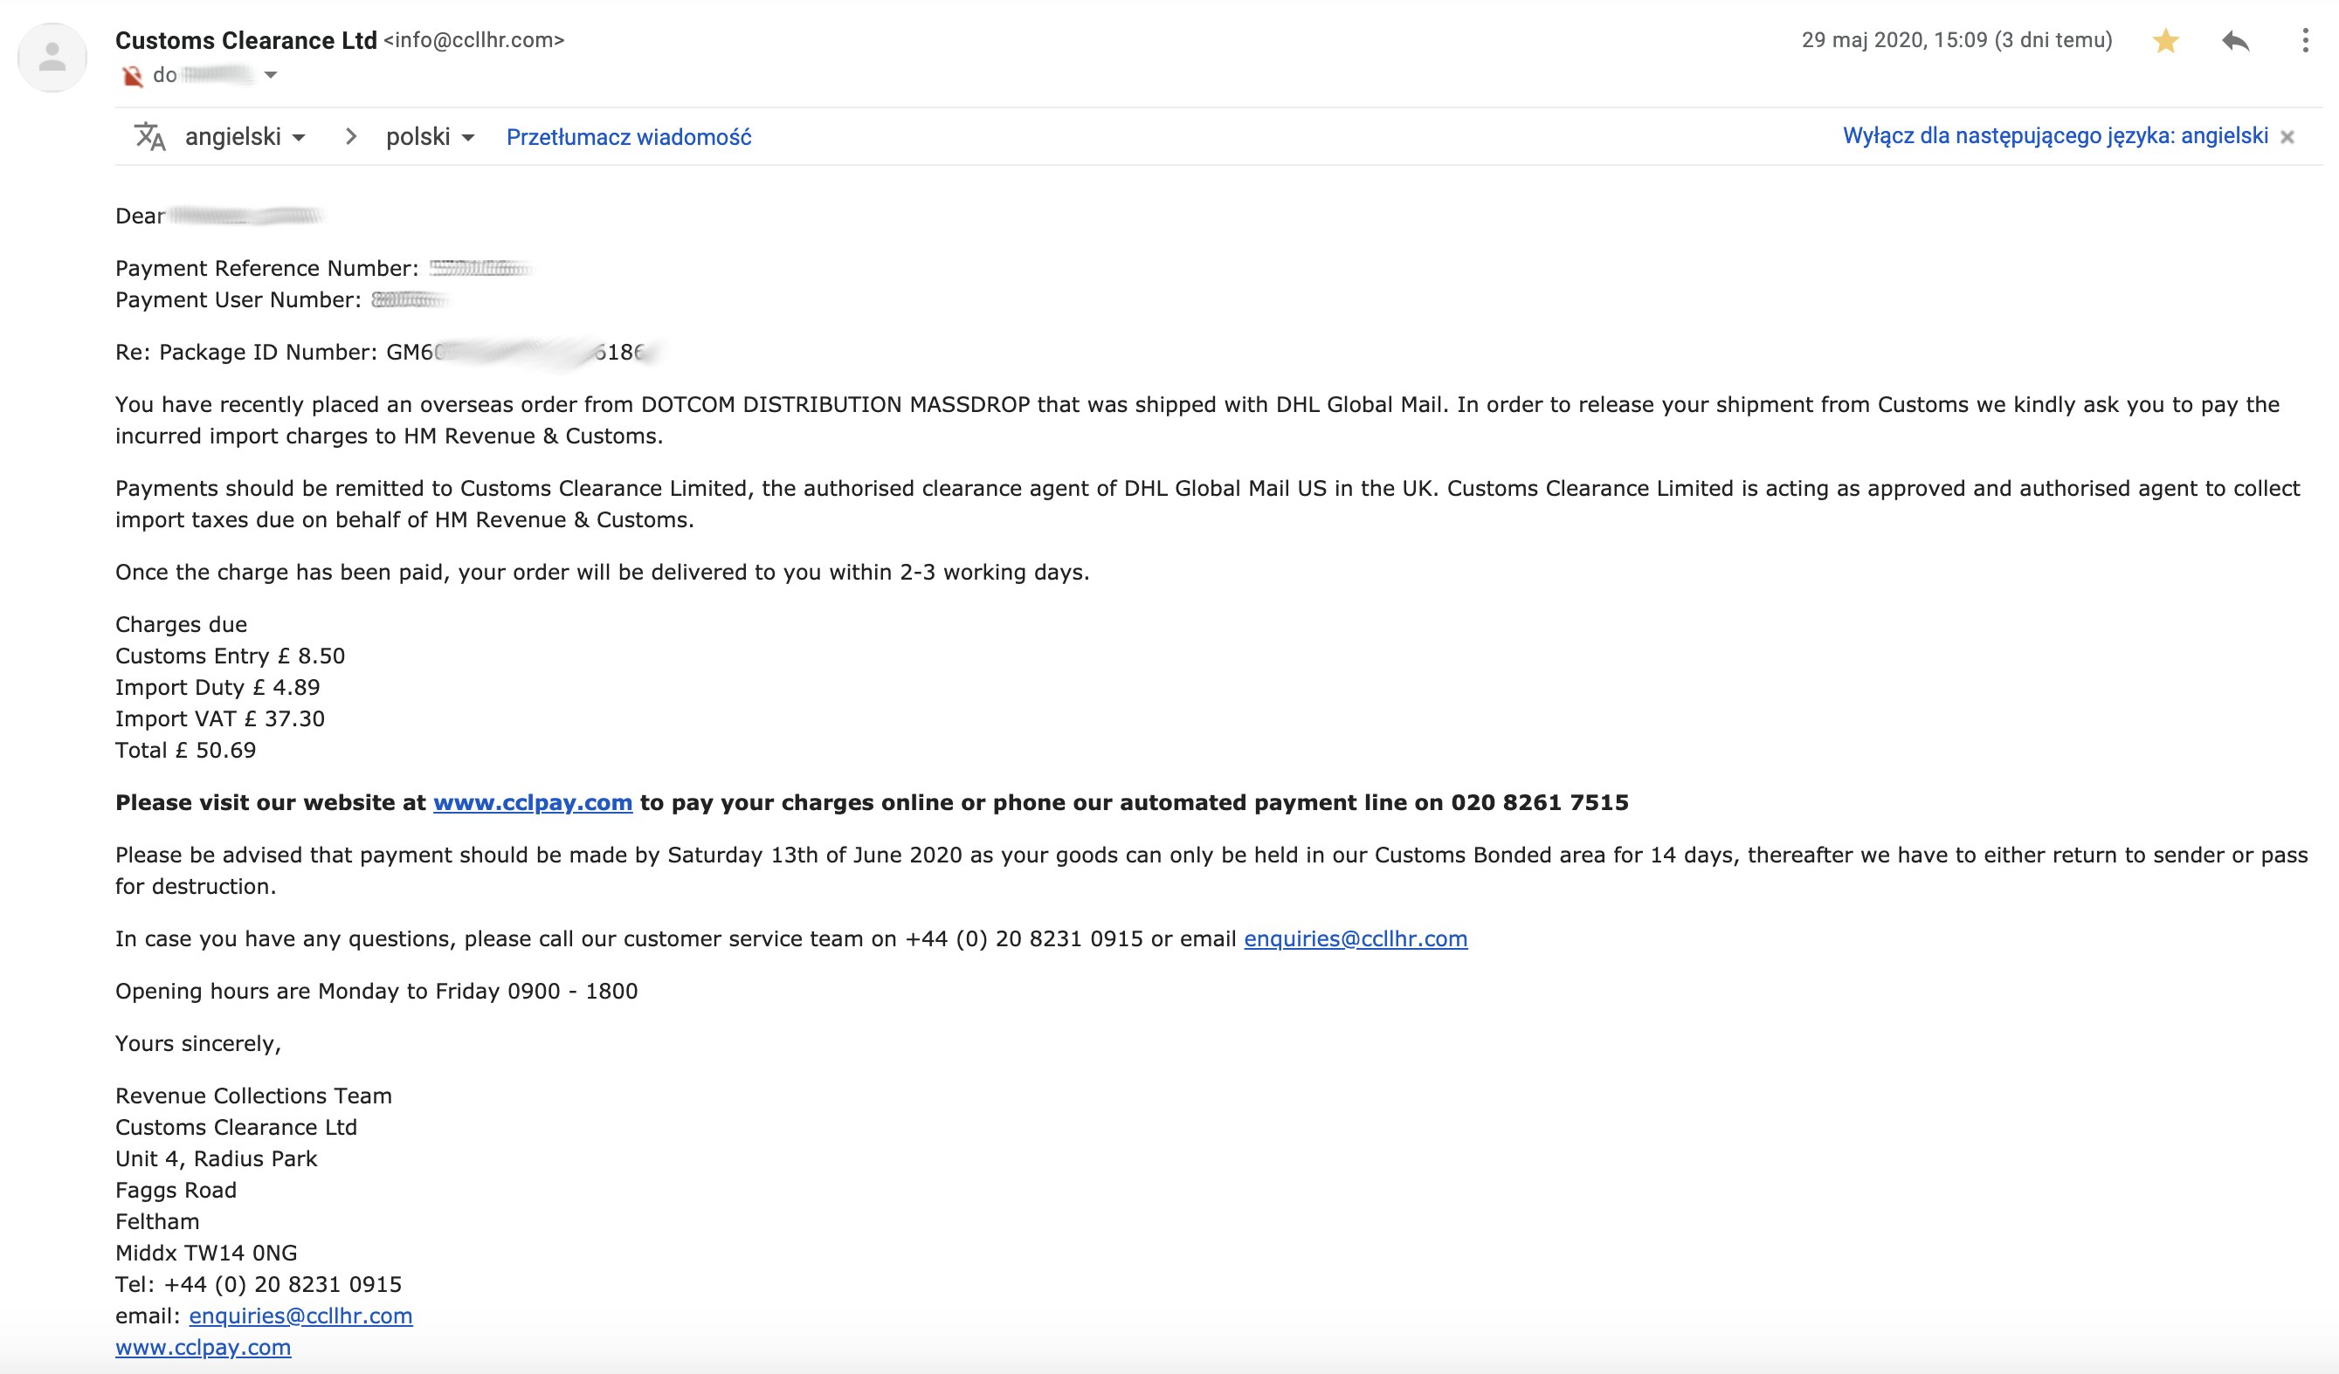Click the sender address info@ccllhr.com
The width and height of the screenshot is (2339, 1374).
[473, 41]
